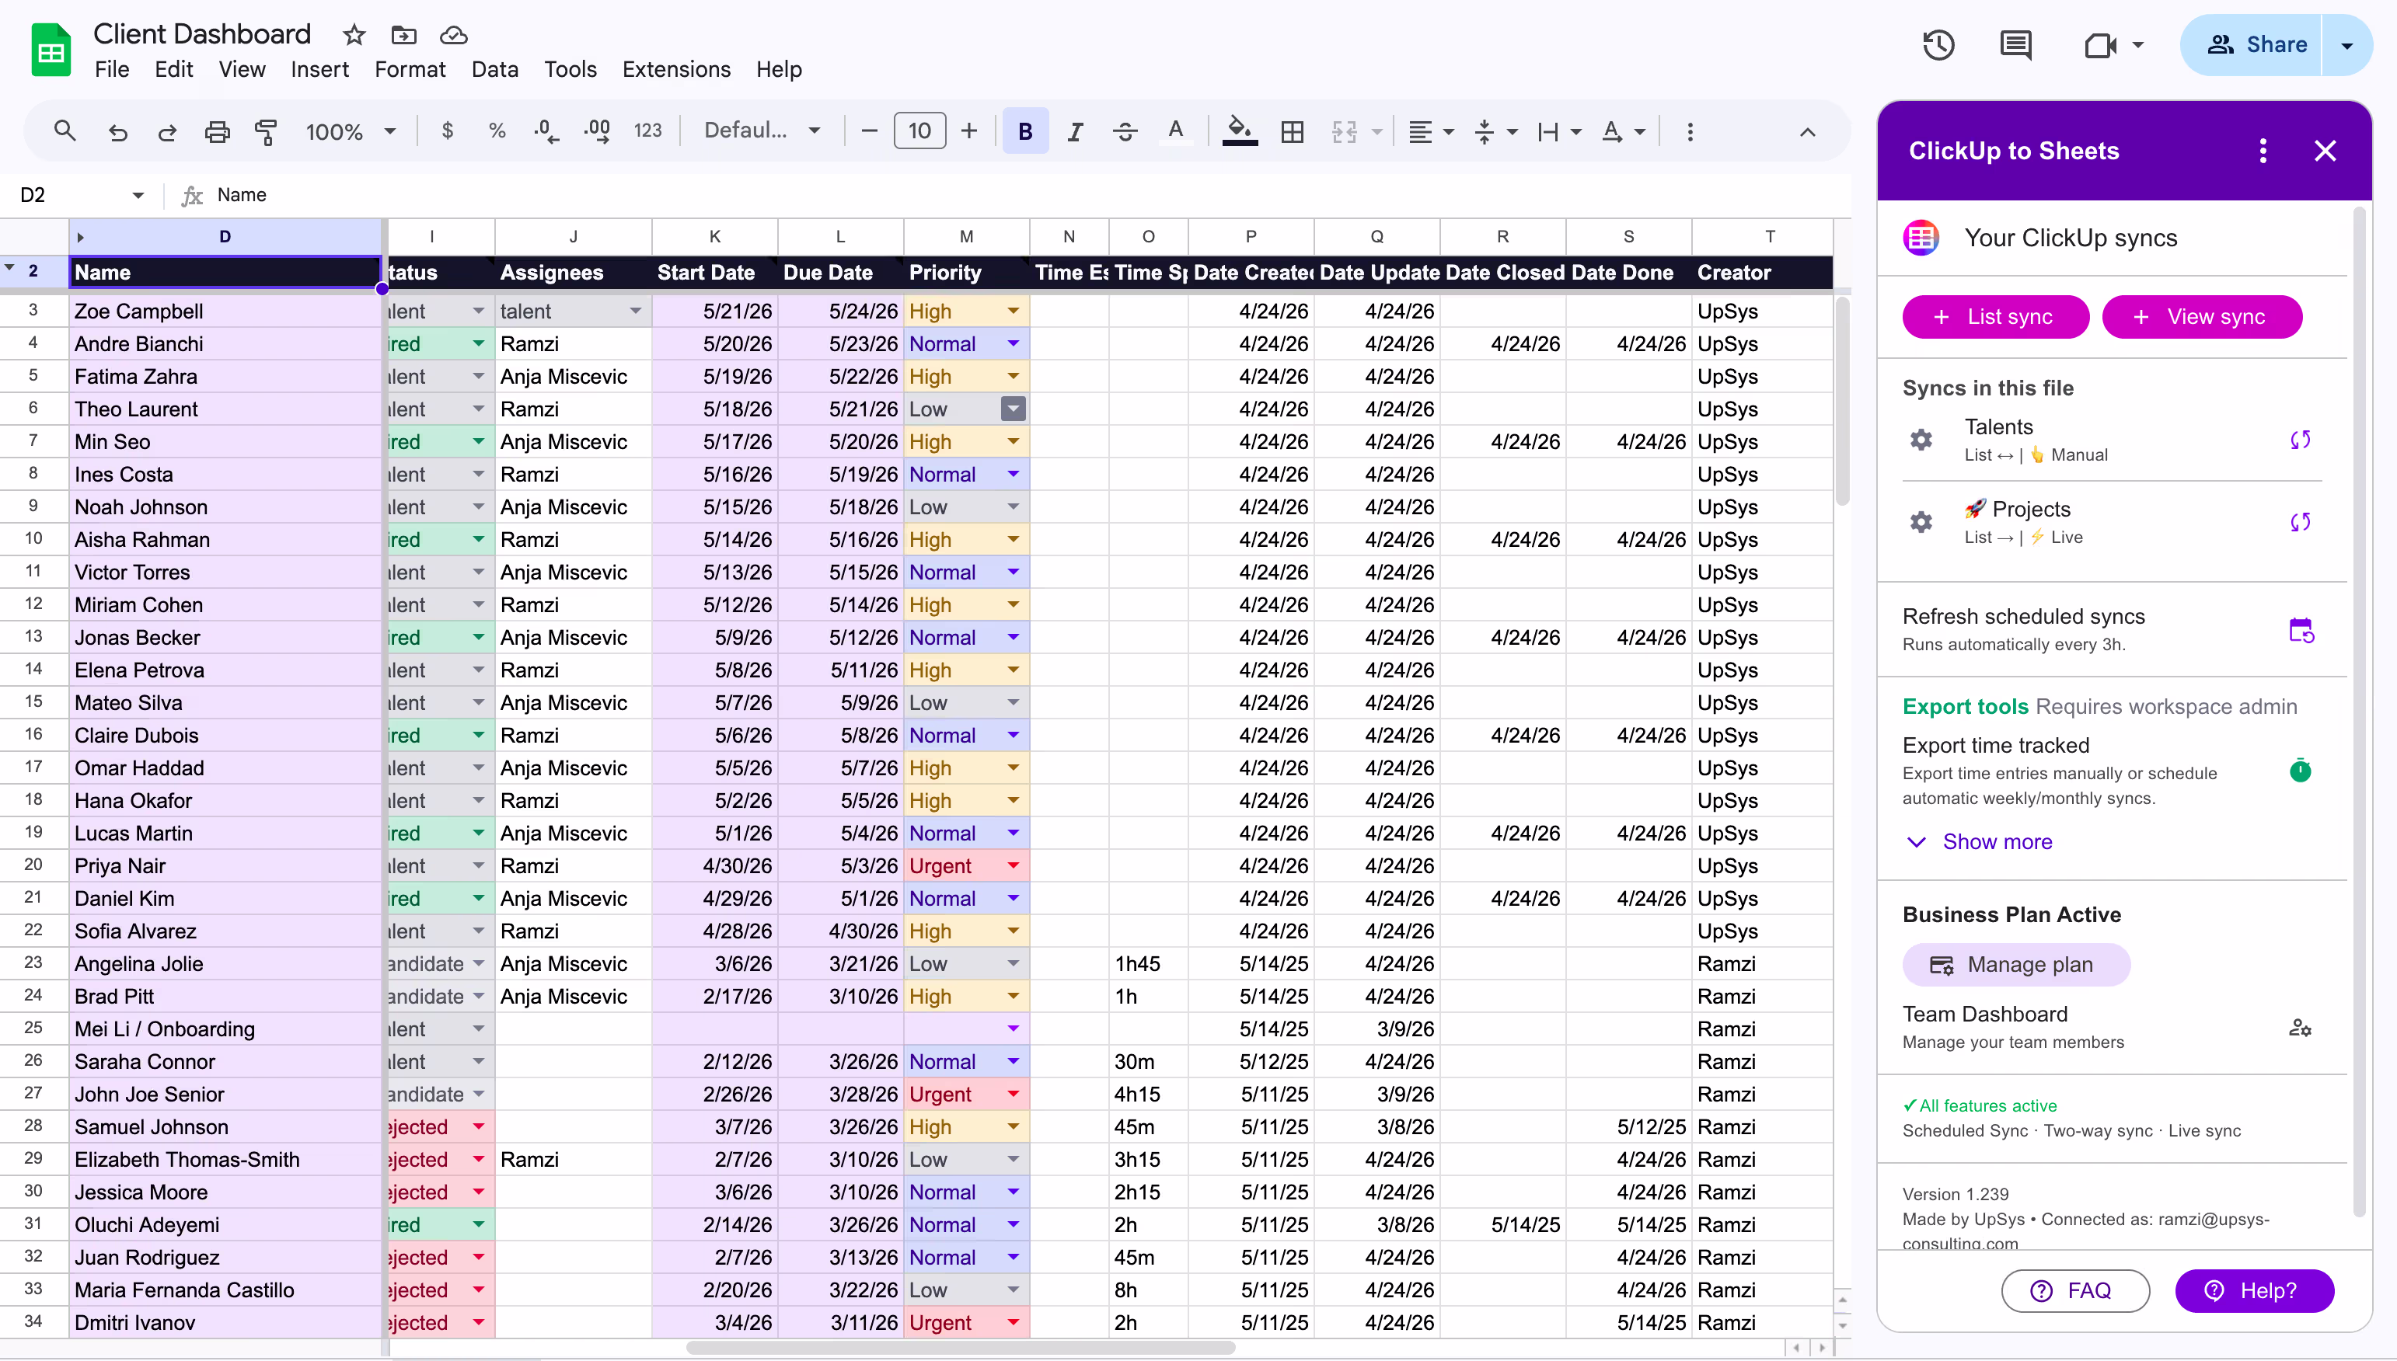Open the comments icon
The width and height of the screenshot is (2397, 1361).
pos(2015,45)
